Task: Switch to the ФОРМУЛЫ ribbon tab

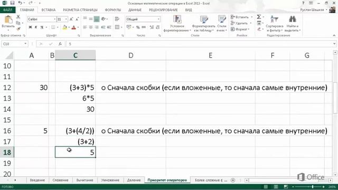Action: point(112,10)
